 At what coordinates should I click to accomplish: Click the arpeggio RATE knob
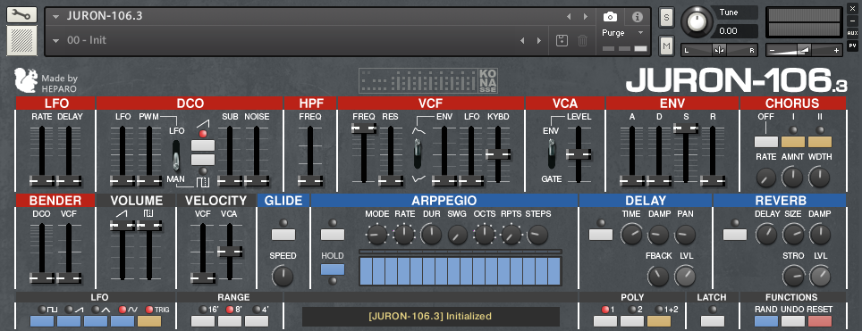(404, 235)
